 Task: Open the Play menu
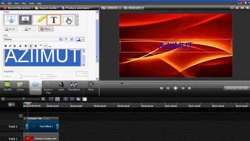coord(24,4)
